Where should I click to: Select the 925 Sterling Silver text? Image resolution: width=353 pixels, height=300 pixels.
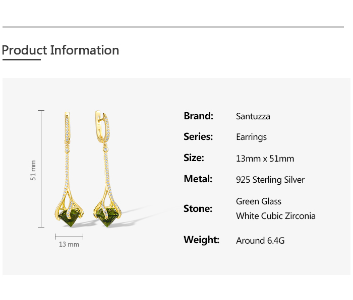270,180
